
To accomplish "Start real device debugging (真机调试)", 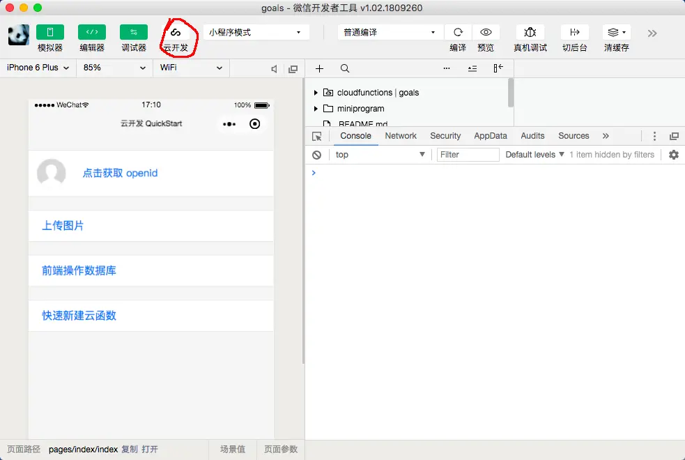I will pos(530,32).
